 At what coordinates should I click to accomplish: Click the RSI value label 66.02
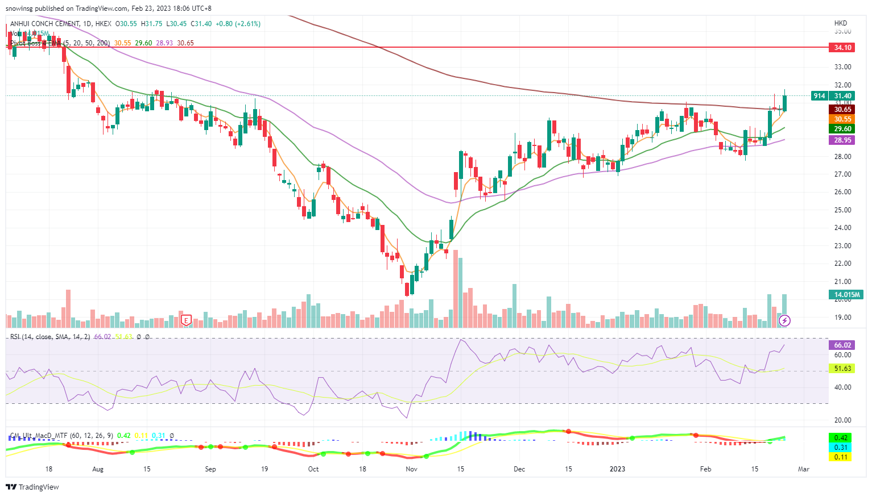click(842, 345)
